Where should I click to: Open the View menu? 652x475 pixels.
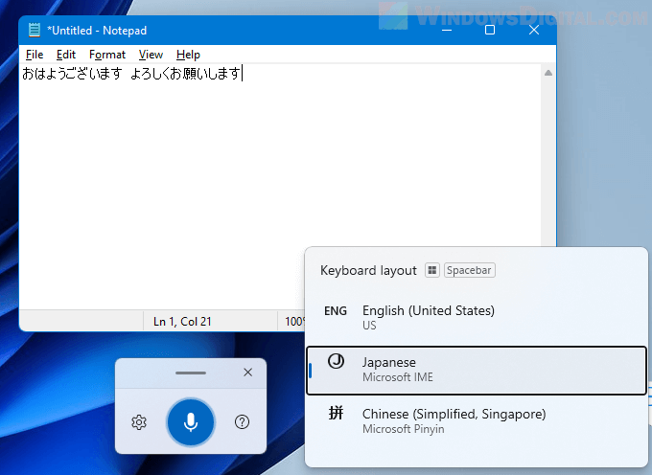tap(151, 55)
